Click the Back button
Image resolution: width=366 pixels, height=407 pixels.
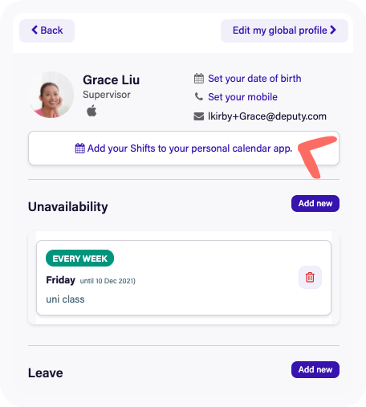pos(47,31)
